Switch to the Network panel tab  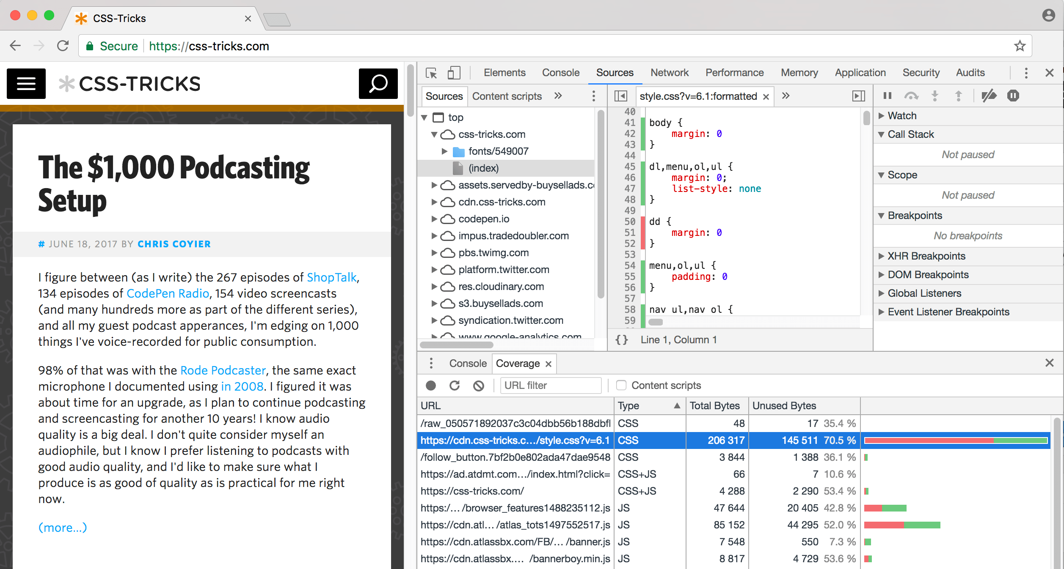[x=670, y=73]
